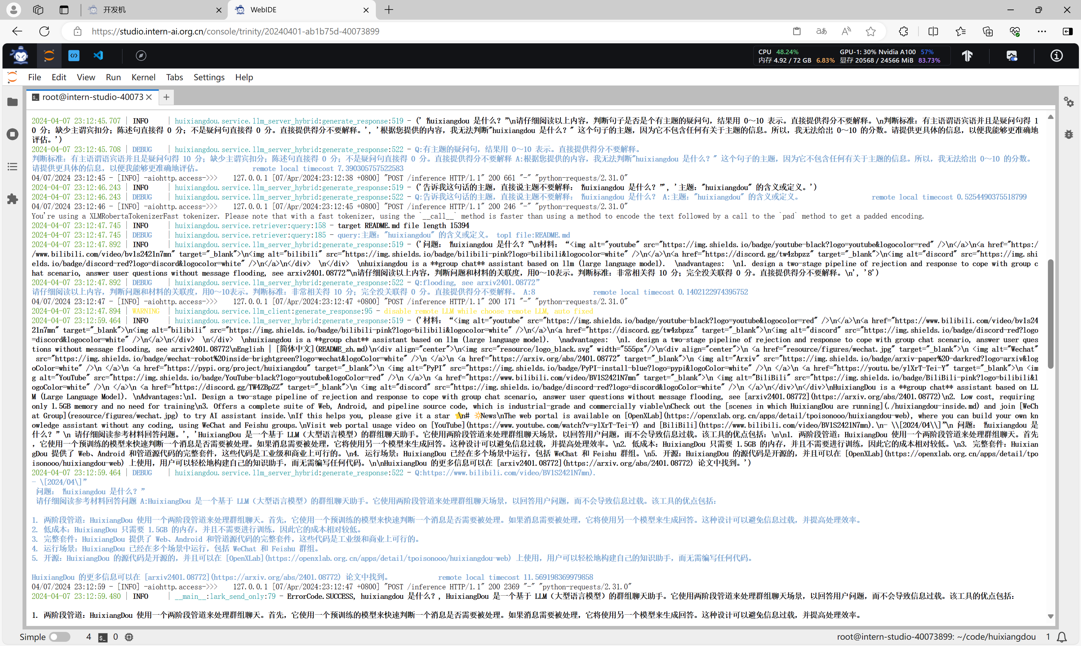Open the View menu

tap(86, 77)
